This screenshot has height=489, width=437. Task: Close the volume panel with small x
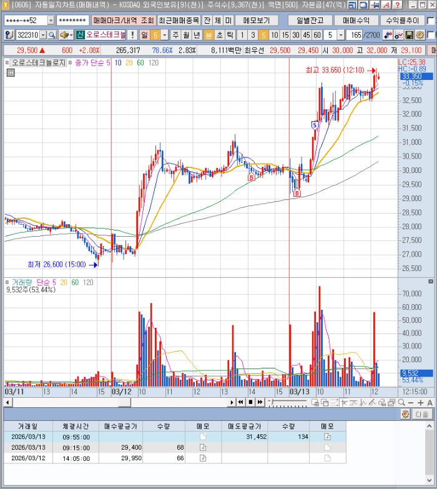[431, 281]
